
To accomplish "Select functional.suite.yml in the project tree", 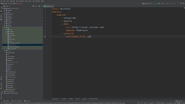I will coord(14,47).
